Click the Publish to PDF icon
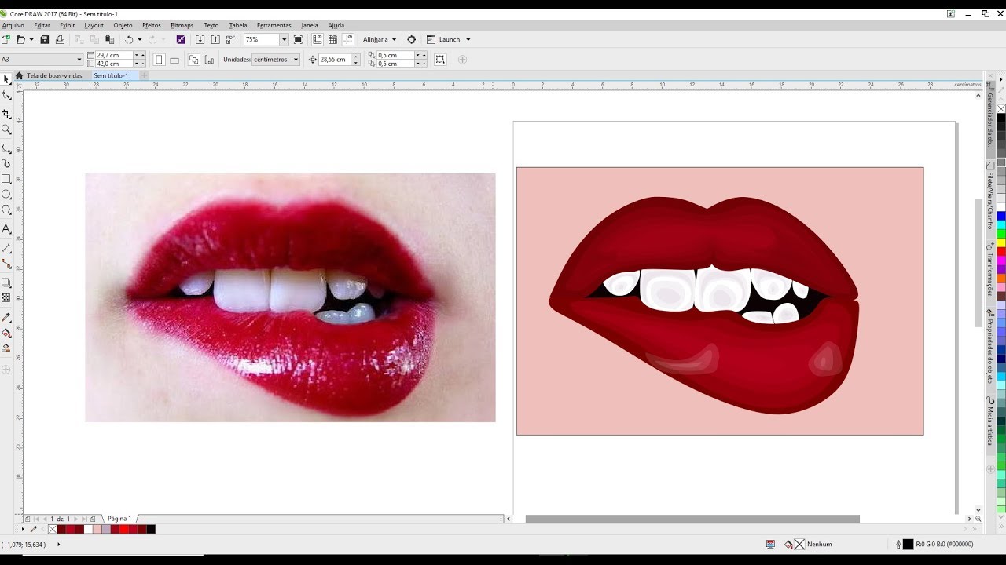The width and height of the screenshot is (1006, 565). (x=230, y=39)
